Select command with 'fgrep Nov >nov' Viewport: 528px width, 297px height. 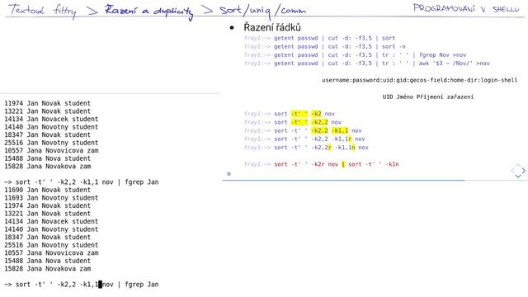370,55
